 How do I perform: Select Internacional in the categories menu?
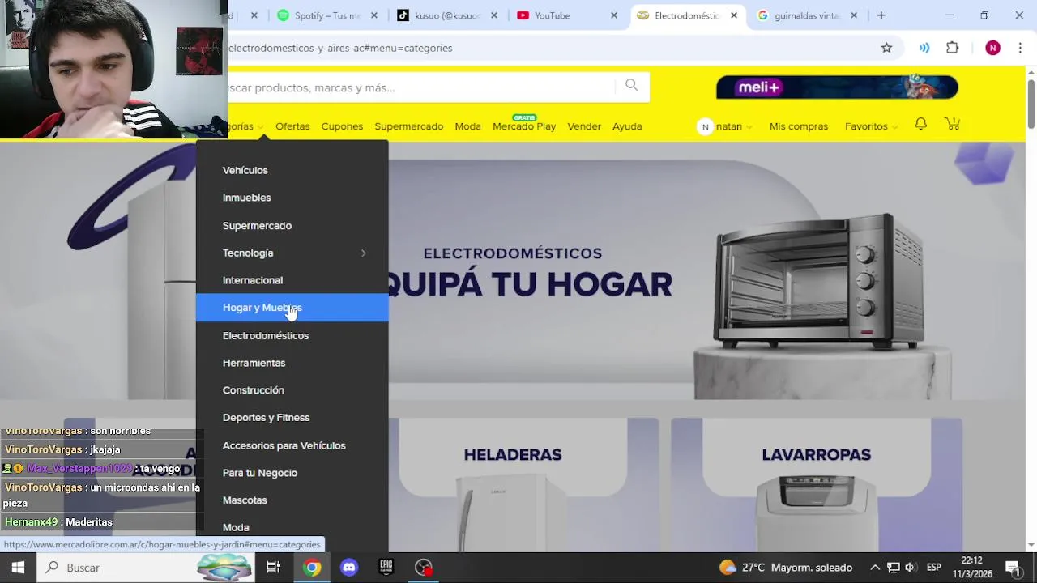pos(253,280)
